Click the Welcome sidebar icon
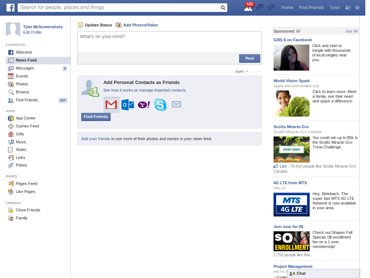The width and height of the screenshot is (370, 278). pos(10,52)
